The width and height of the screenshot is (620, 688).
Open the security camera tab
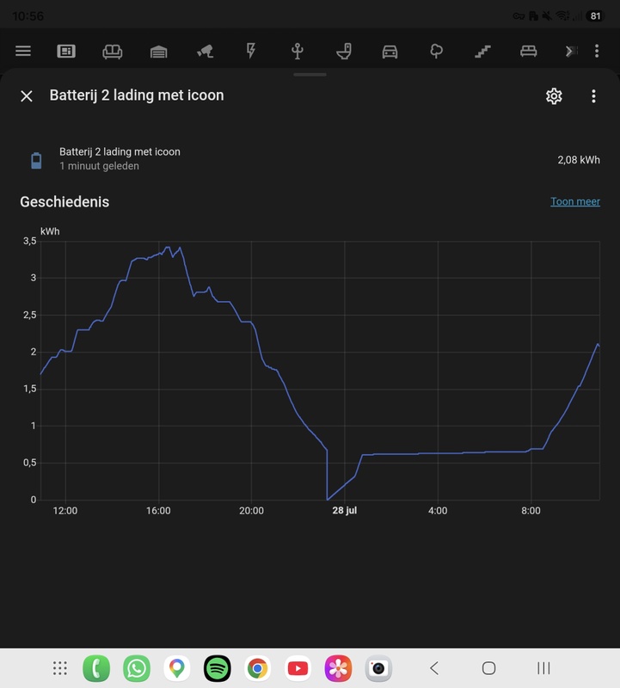click(205, 52)
